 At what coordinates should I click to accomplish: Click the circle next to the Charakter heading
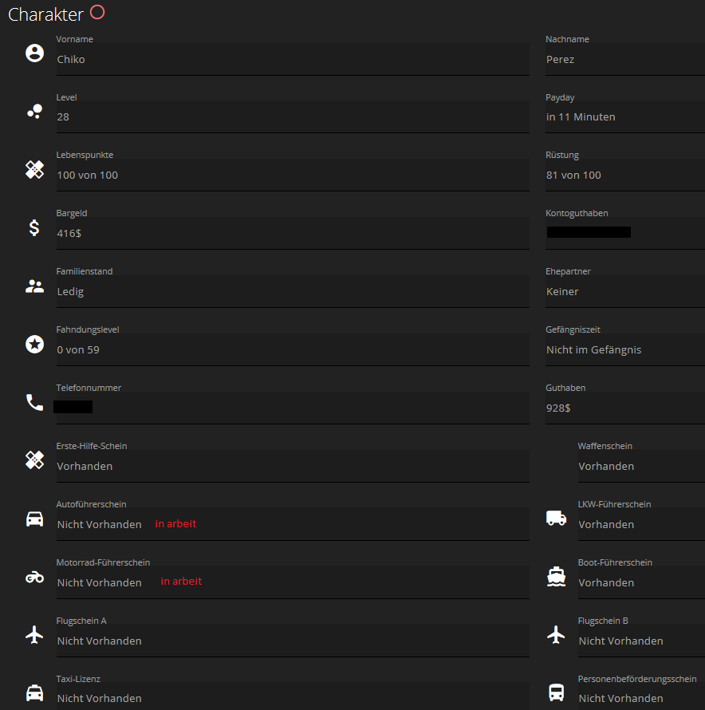coord(98,12)
